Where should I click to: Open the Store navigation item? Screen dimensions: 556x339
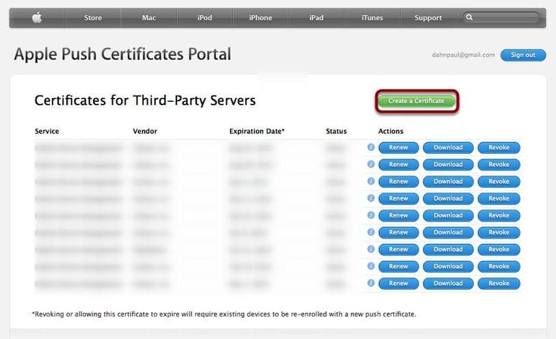pyautogui.click(x=93, y=18)
